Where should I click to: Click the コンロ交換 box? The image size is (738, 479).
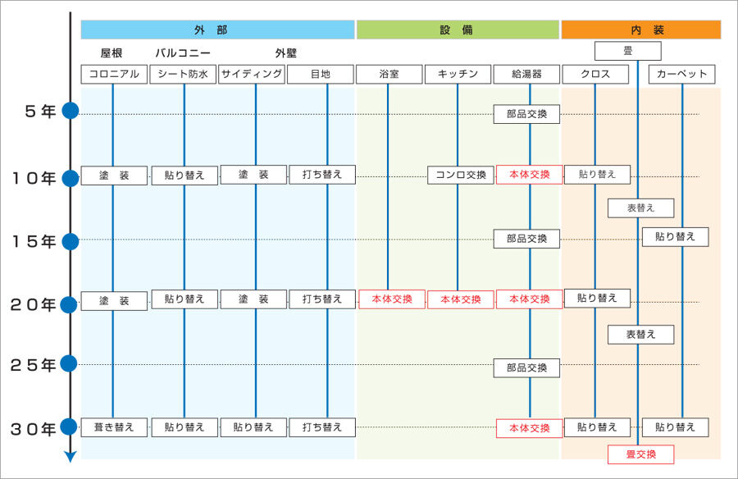pos(461,176)
